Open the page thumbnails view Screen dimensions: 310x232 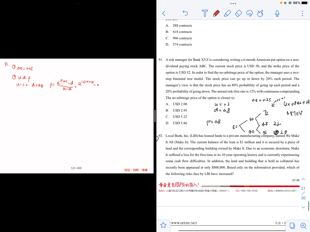coord(292,226)
